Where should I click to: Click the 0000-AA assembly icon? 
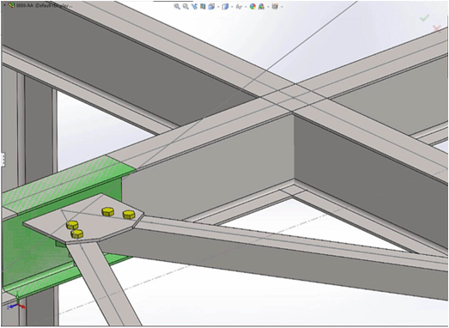(x=12, y=5)
